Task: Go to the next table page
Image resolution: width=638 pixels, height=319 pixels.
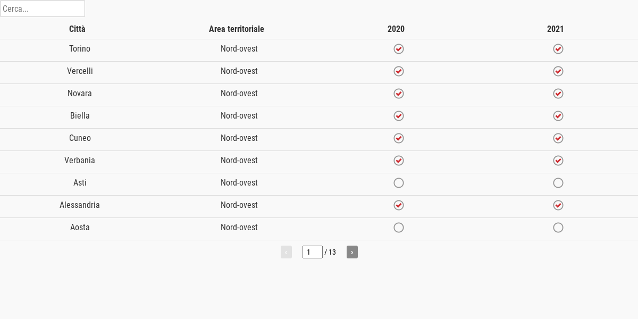Action: coord(352,252)
